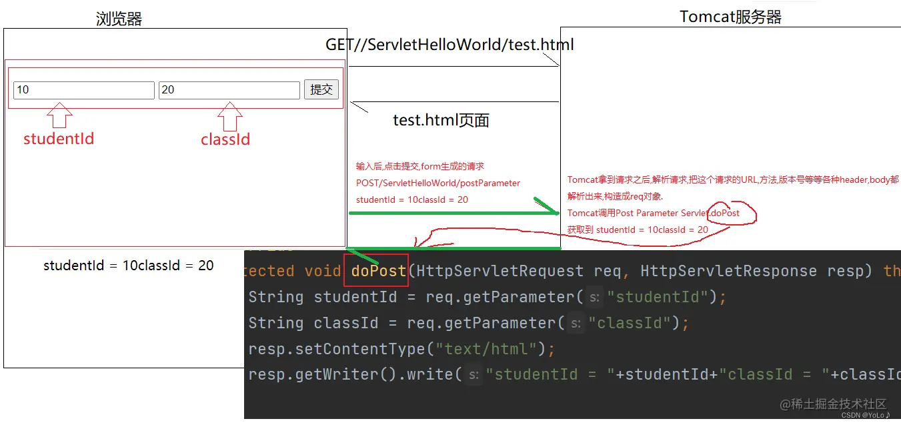Image resolution: width=901 pixels, height=425 pixels.
Task: Click the code line String studentId = req.getParameter
Action: [487, 297]
